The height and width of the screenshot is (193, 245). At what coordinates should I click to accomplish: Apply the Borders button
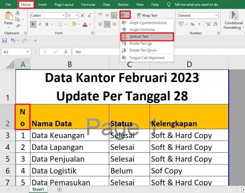pyautogui.click(x=60, y=24)
